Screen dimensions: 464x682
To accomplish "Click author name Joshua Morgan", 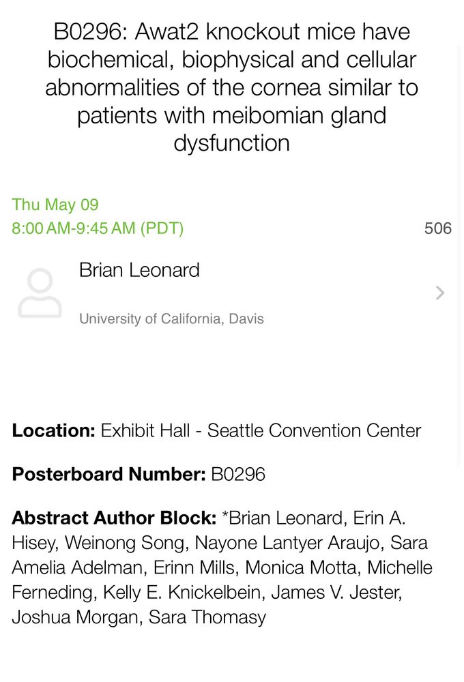I will 77,618.
